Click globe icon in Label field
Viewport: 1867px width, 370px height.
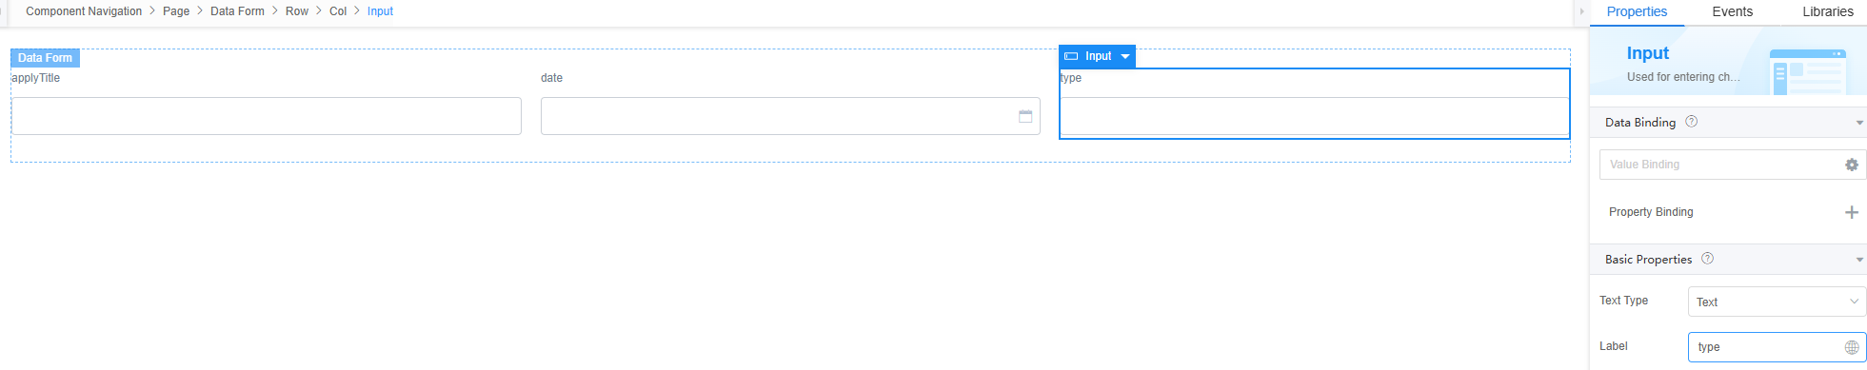[x=1851, y=347]
